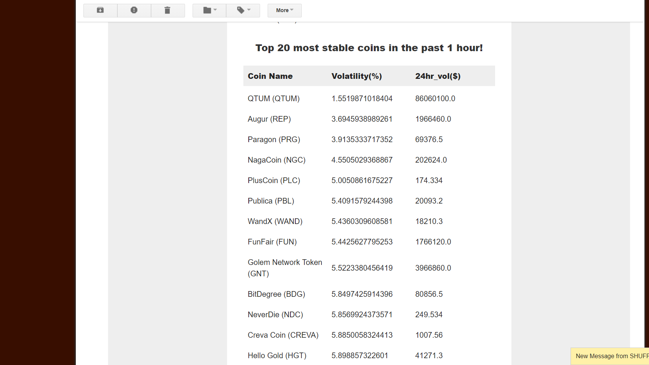Select Publica 24hr volume 20093.2

[x=429, y=201]
